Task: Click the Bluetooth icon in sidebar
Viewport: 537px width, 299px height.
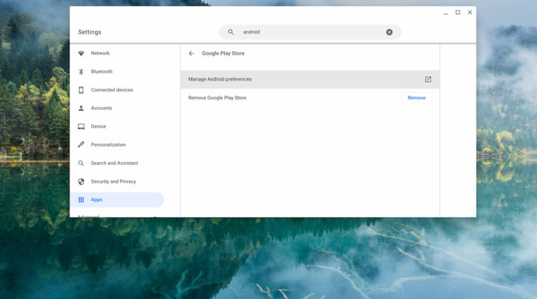Action: (81, 72)
